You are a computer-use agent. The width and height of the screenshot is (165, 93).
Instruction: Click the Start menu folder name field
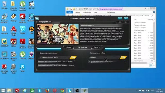click(x=104, y=57)
